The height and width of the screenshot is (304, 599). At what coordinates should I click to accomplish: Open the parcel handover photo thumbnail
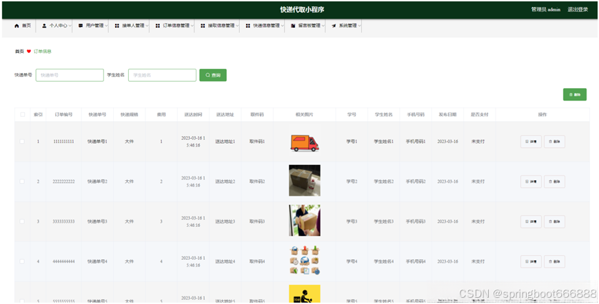[x=305, y=221]
